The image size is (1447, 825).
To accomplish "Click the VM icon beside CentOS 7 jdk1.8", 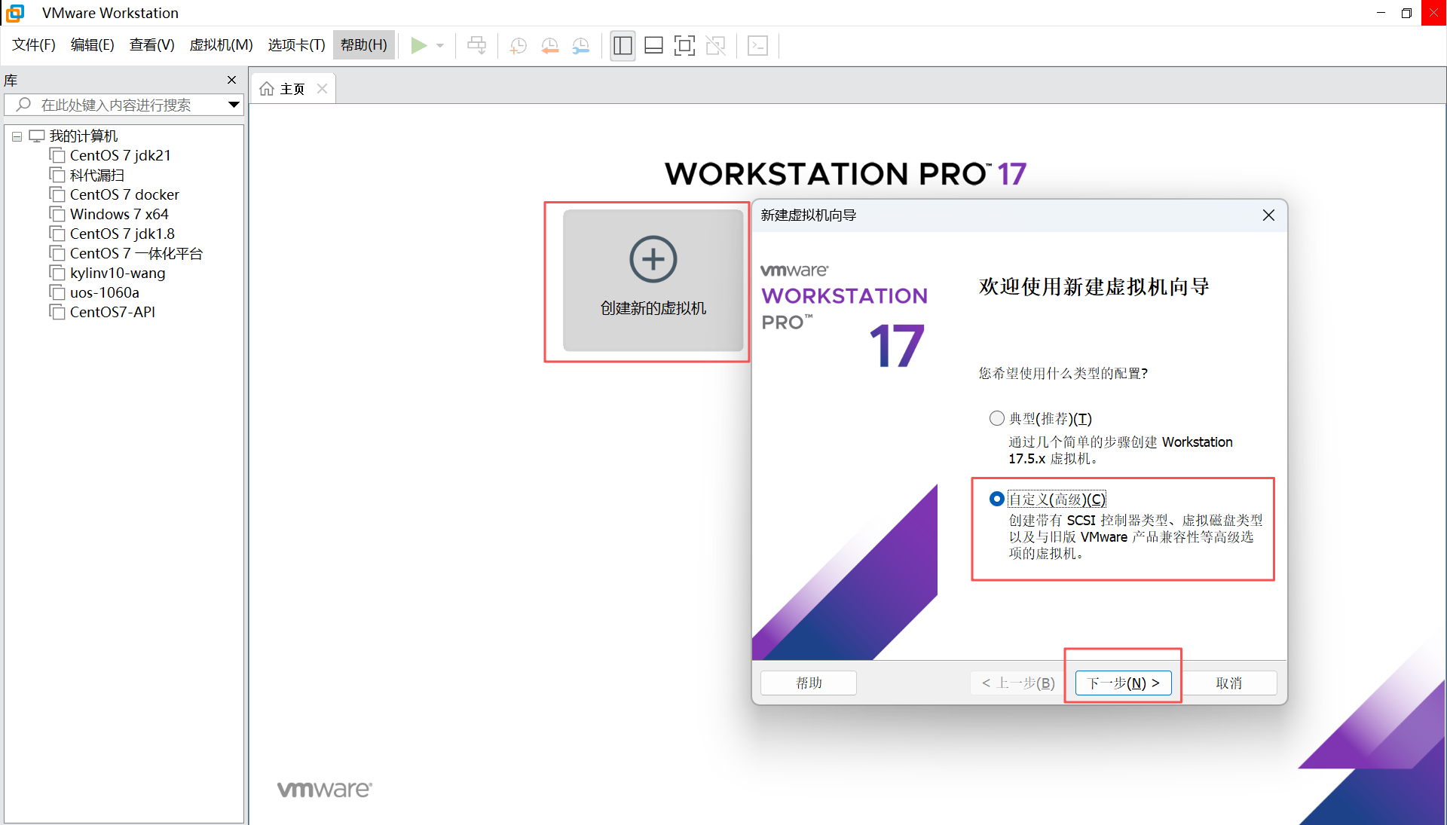I will [57, 234].
